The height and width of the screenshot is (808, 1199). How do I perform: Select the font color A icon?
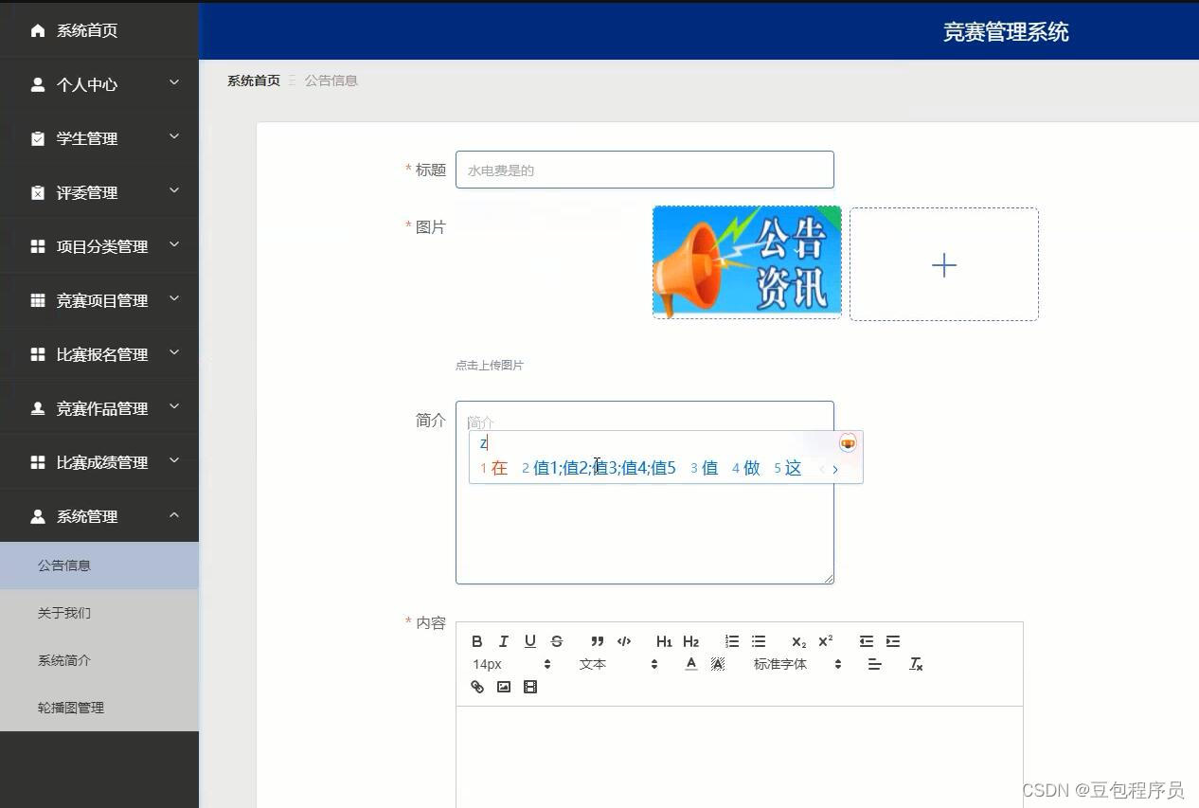coord(690,664)
